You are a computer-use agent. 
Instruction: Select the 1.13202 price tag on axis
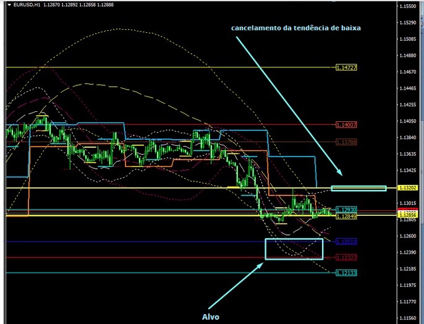pos(407,188)
